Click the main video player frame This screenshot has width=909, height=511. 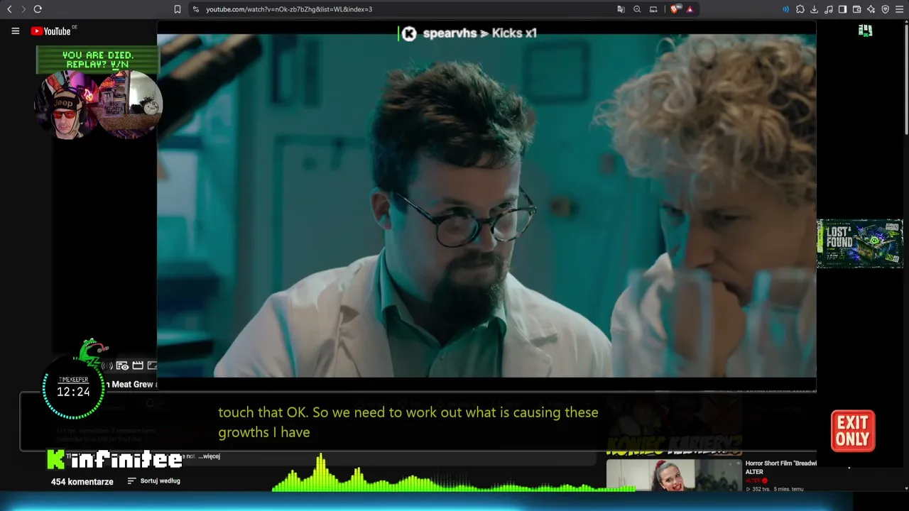(486, 206)
